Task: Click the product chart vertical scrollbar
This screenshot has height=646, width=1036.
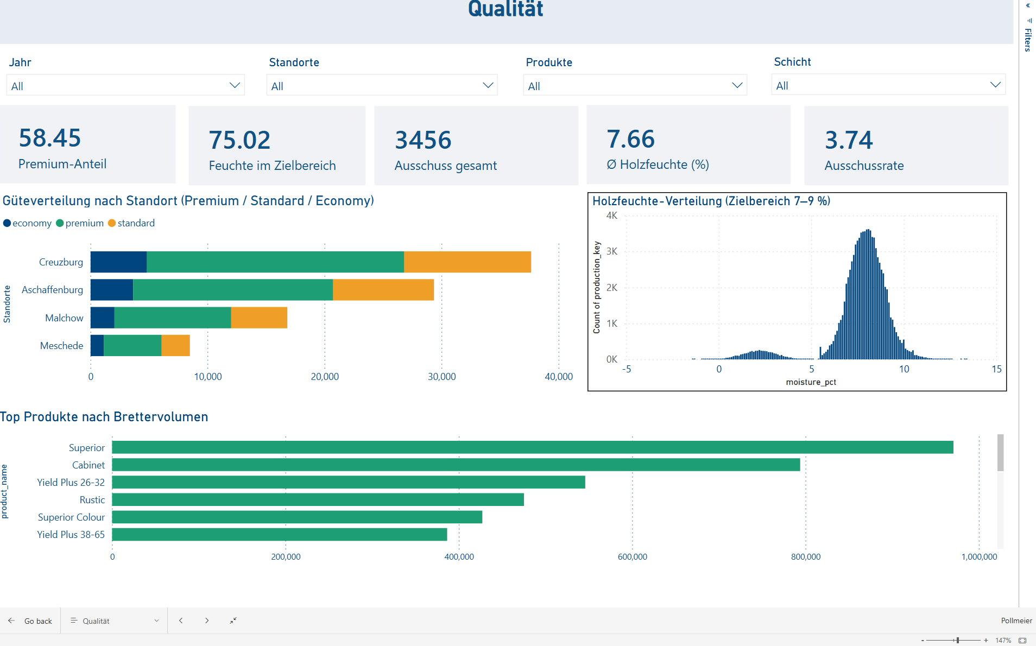Action: [1000, 453]
